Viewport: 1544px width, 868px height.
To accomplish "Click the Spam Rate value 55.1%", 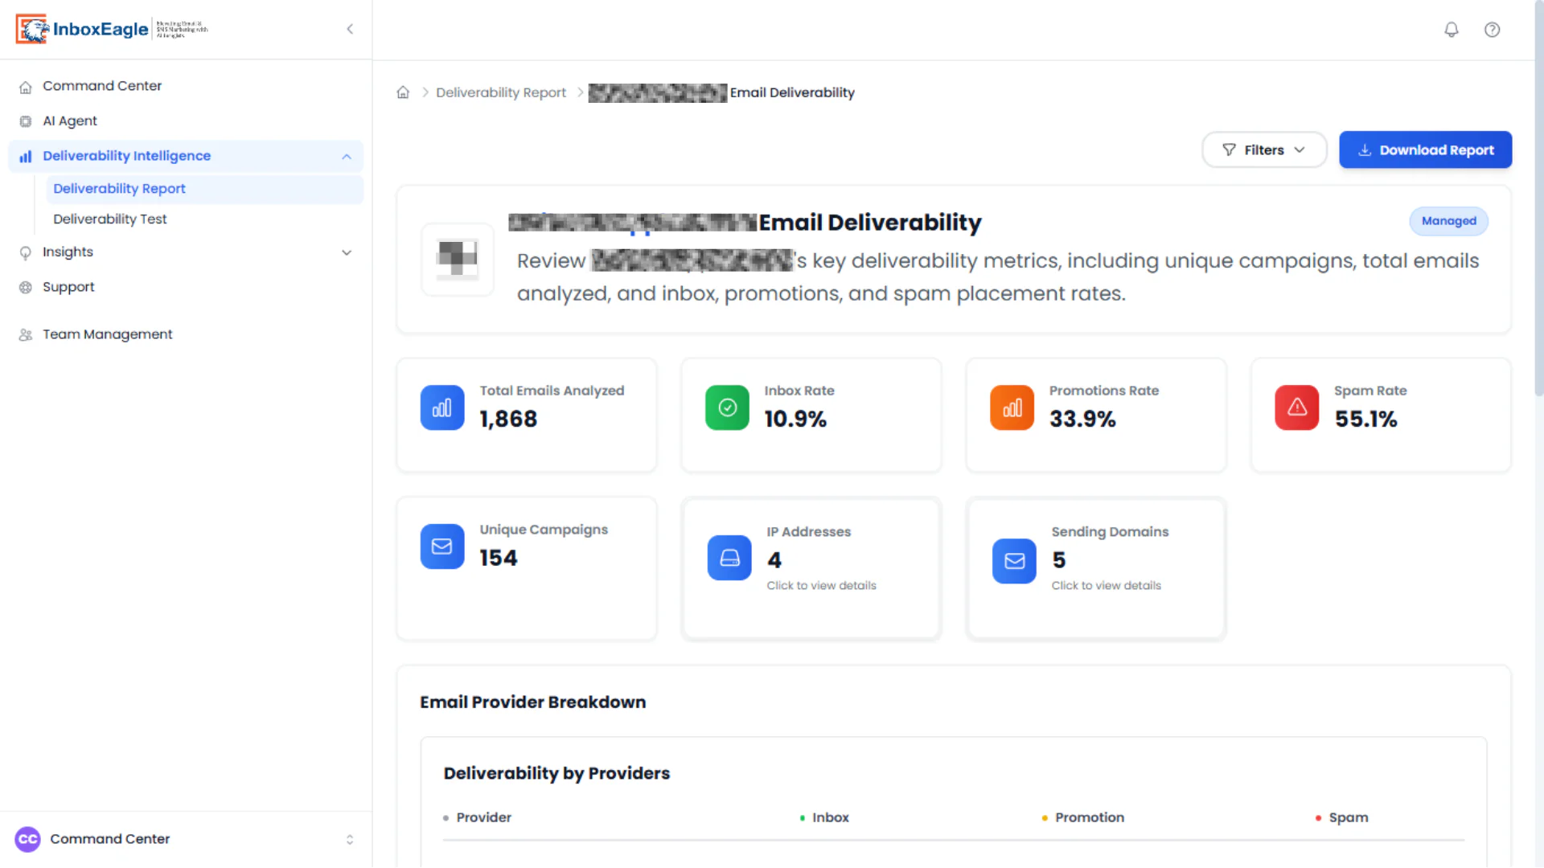I will tap(1366, 420).
